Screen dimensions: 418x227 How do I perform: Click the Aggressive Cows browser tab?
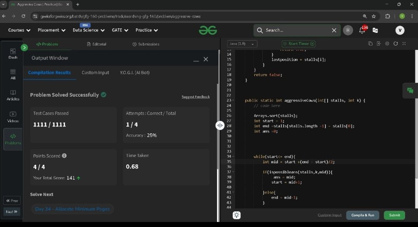(x=40, y=5)
